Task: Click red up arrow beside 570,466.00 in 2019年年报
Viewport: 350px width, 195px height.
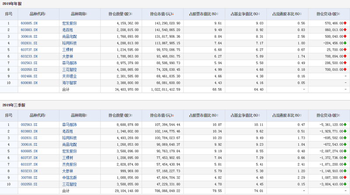Action: point(345,23)
